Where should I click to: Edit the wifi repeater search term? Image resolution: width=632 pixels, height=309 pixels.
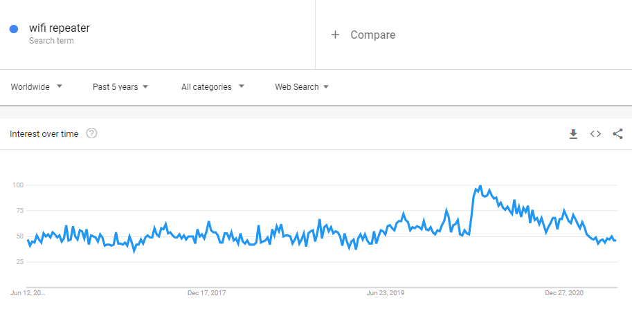(x=60, y=28)
